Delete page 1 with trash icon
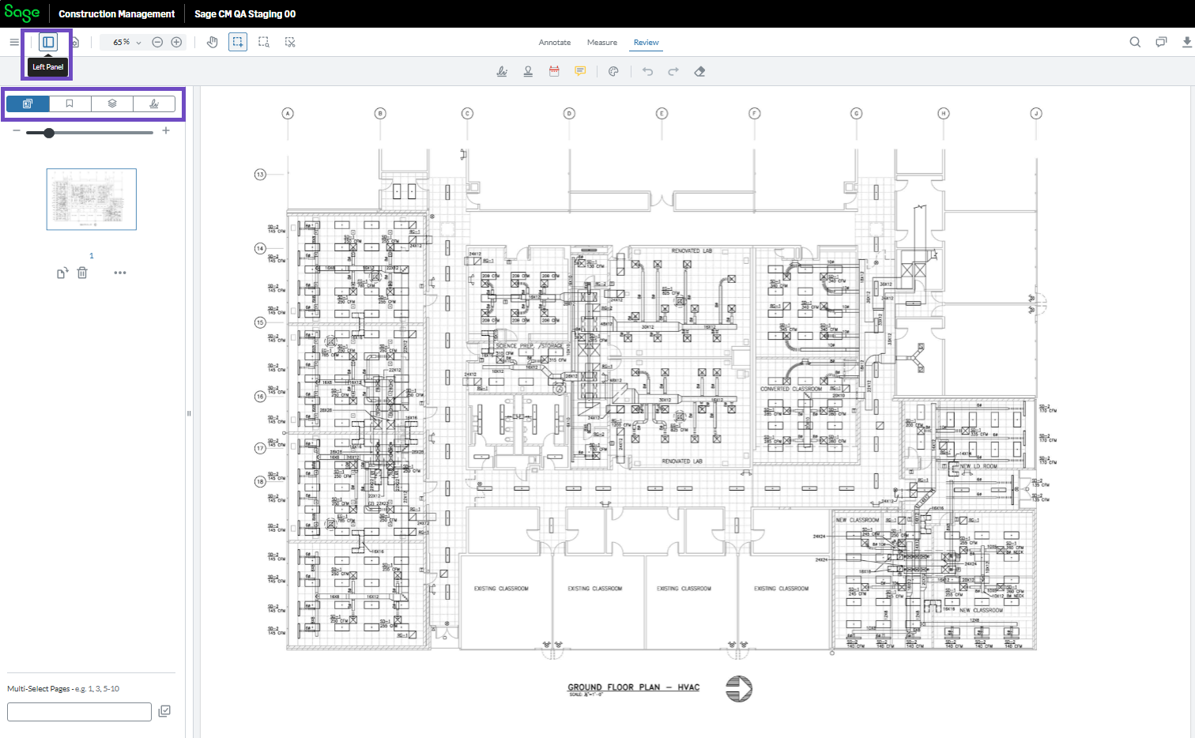 pyautogui.click(x=82, y=273)
